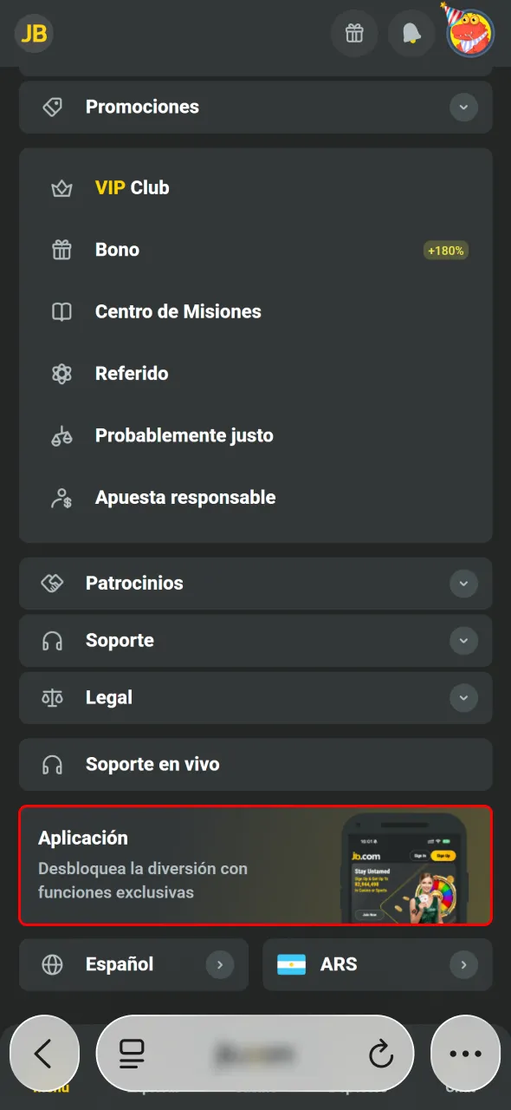
Task: Click the crocodile profile avatar
Action: coord(469,33)
